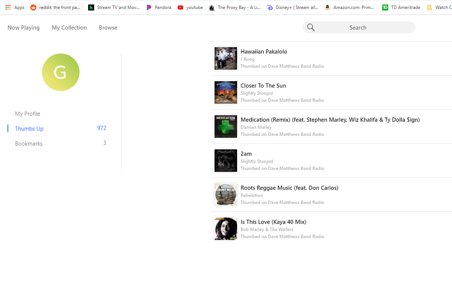Image resolution: width=452 pixels, height=289 pixels.
Task: Open the Amazon Prime bookmark
Action: 349,7
